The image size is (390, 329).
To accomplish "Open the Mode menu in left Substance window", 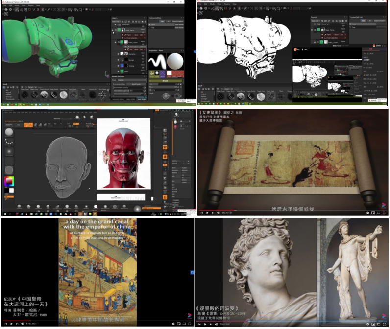I will click(17, 5).
